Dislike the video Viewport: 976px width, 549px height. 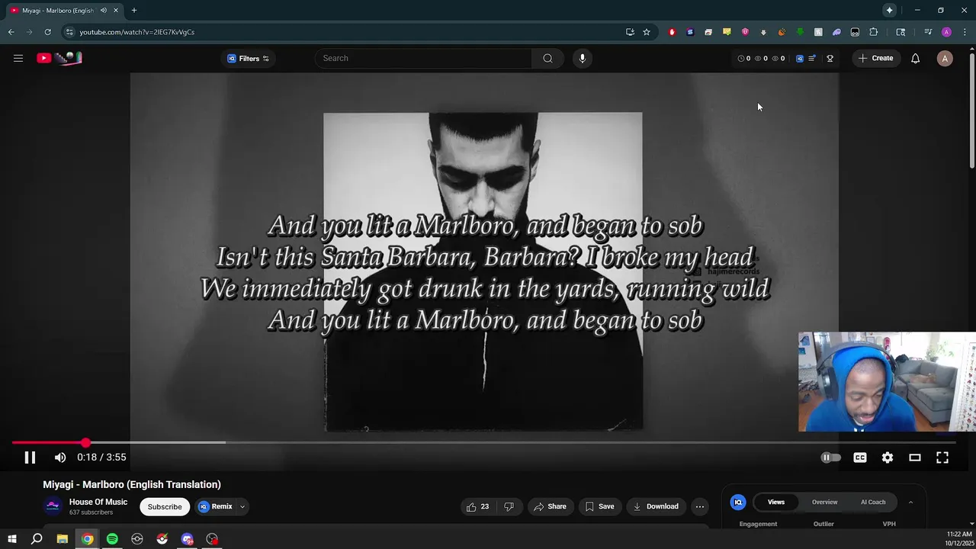(509, 506)
